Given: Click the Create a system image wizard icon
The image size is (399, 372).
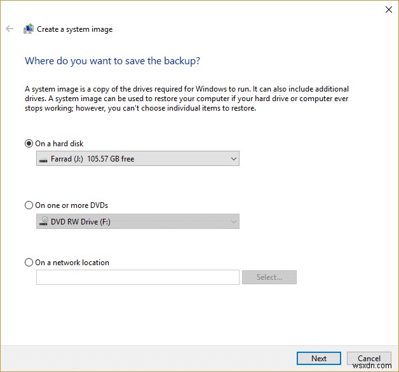Looking at the screenshot, I should point(29,29).
